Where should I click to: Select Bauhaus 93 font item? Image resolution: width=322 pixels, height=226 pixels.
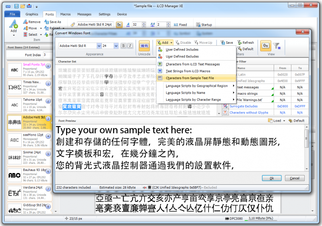point(29,175)
